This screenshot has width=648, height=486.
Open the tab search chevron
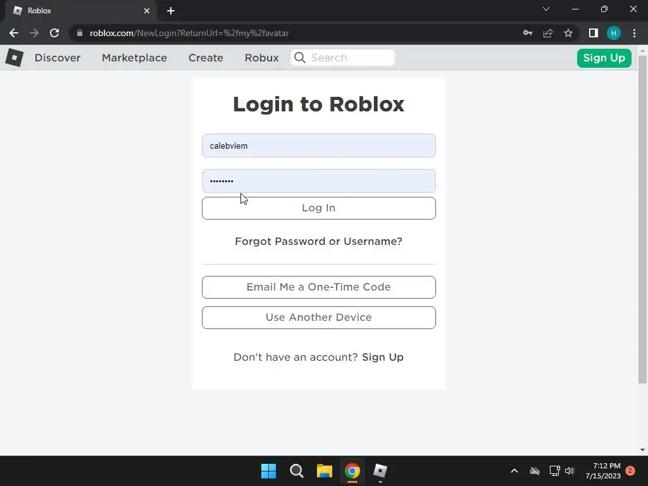[x=546, y=9]
